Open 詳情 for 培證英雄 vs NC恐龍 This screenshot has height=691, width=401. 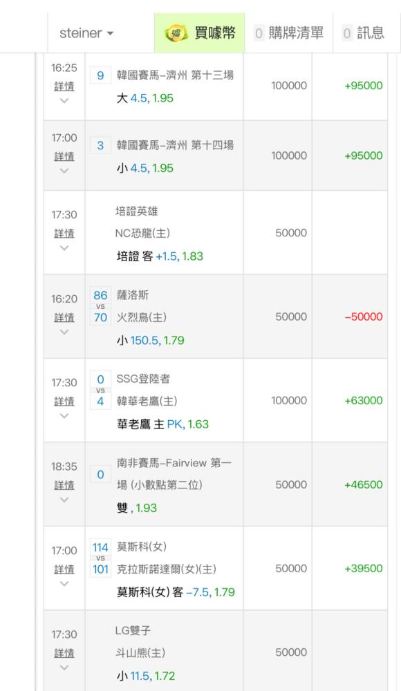pyautogui.click(x=64, y=234)
